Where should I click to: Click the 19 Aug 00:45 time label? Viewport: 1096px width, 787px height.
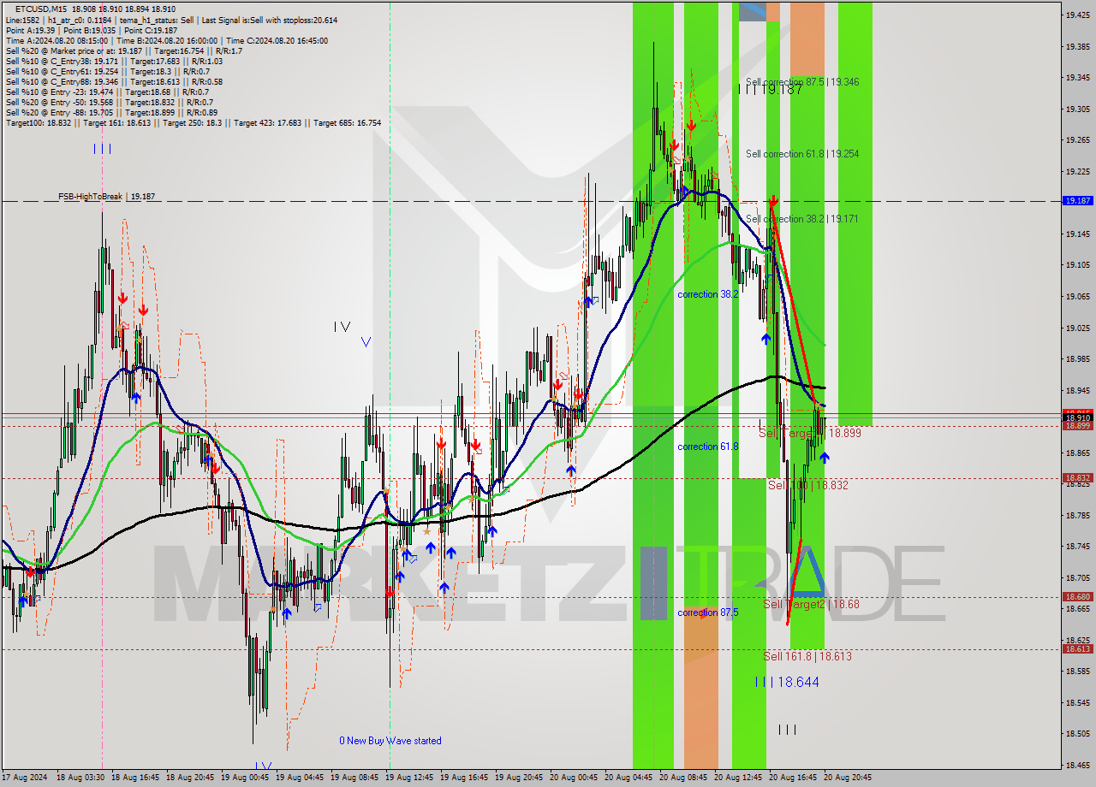pyautogui.click(x=245, y=778)
